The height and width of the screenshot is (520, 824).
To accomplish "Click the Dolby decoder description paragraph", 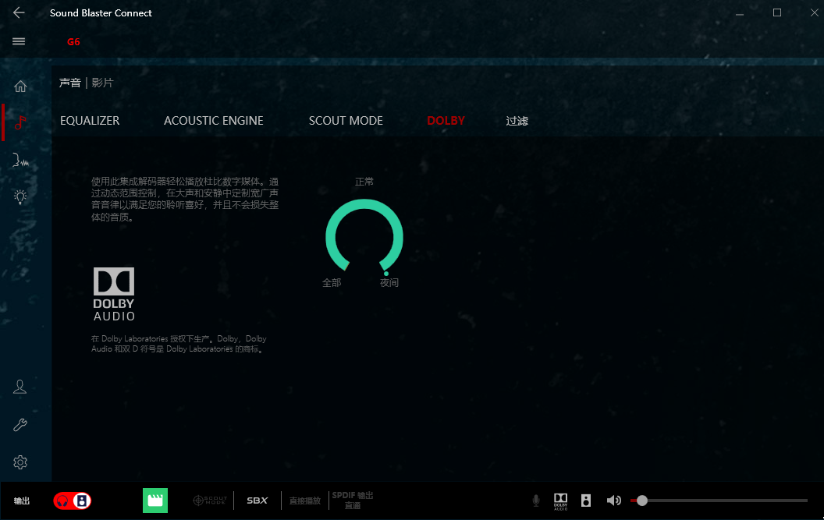I will click(x=185, y=199).
